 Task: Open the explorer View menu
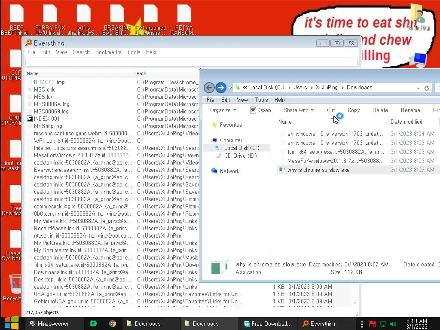point(242,100)
